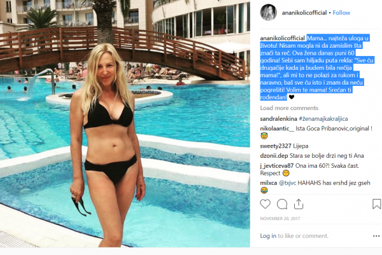The image size is (382, 255).
Task: Open the comment speech bubble icon
Action: (282, 204)
